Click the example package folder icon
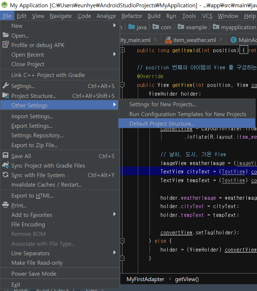The height and width of the screenshot is (291, 257). pos(181,27)
